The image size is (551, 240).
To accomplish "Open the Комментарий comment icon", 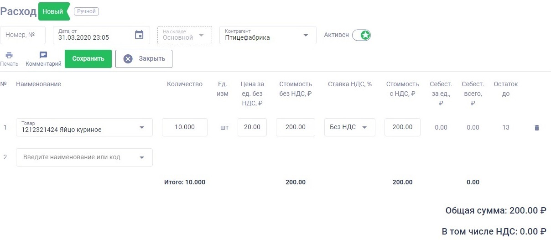I will coord(43,55).
